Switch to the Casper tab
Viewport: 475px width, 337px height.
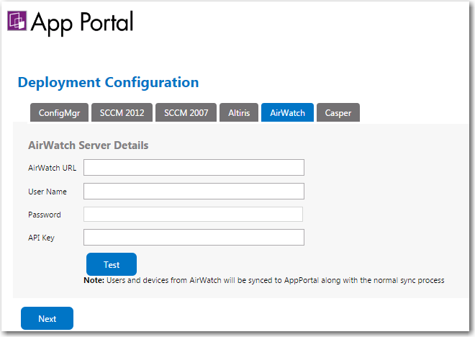pos(338,112)
